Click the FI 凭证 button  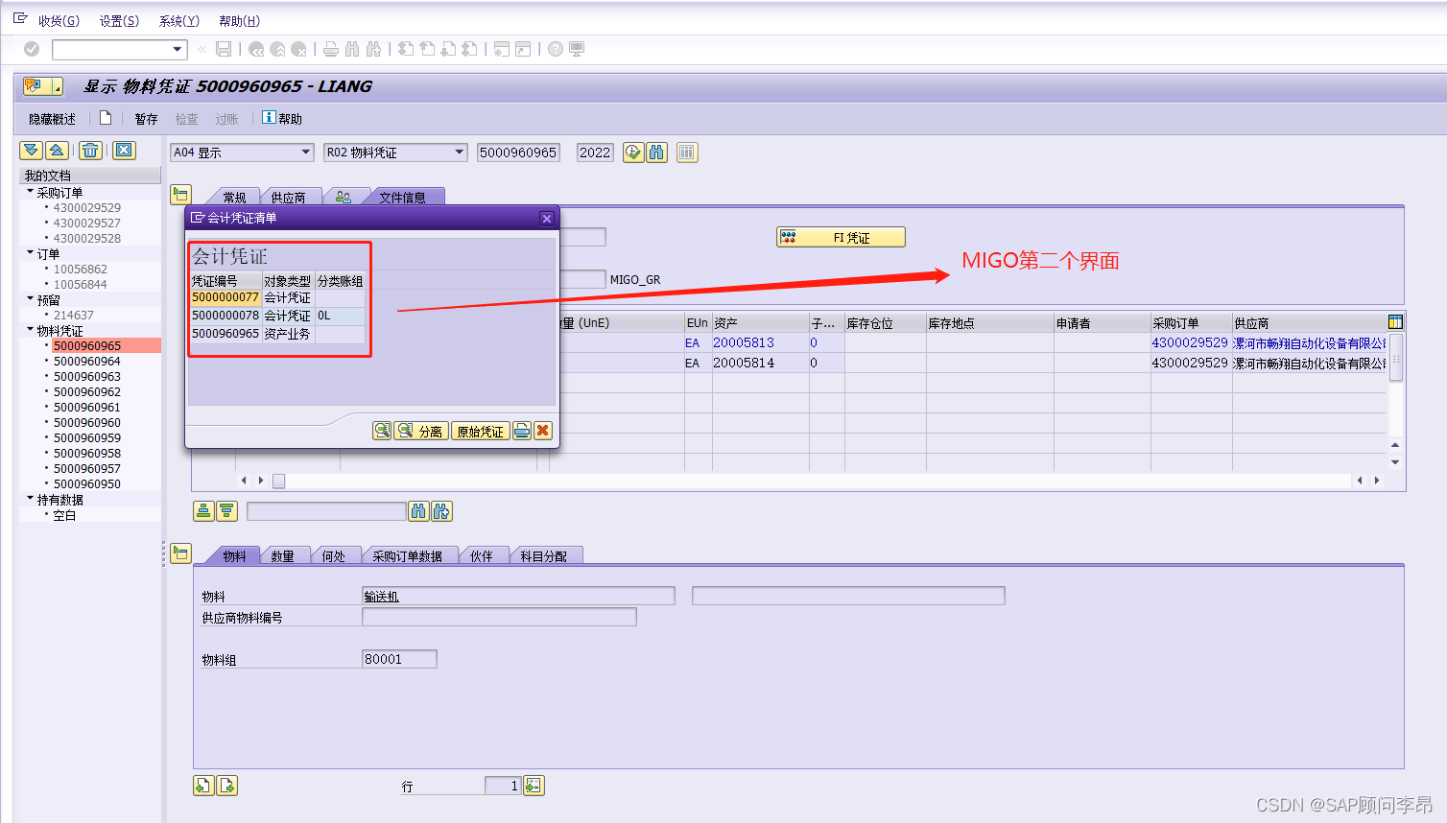(x=841, y=237)
